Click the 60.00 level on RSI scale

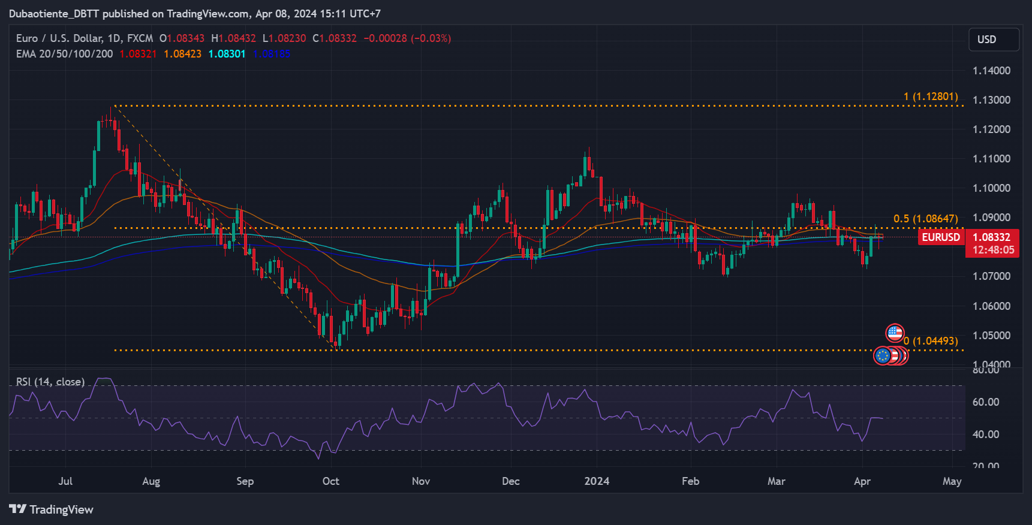tap(985, 402)
